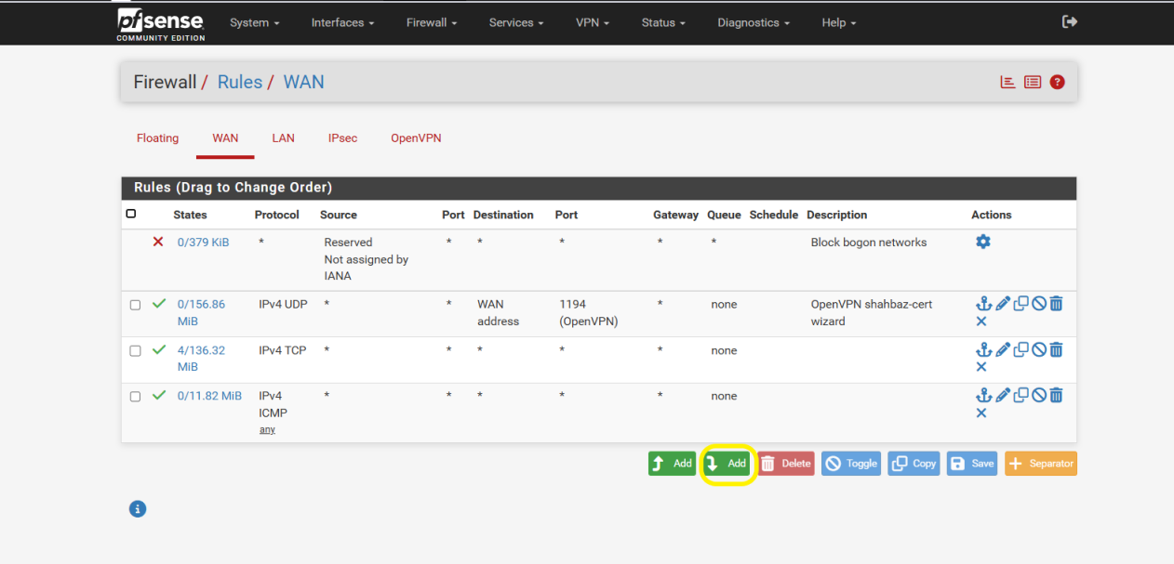Screen dimensions: 1174x564
Task: Toggle the select-all checkbox in table header
Action: click(131, 214)
